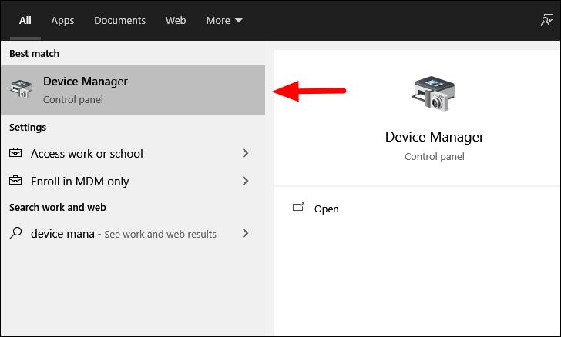Switch to the Apps tab
561x337 pixels.
(62, 20)
